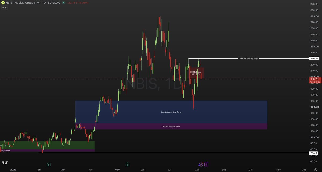Click the Jun label on time axis
Screen dimensions: 322x172
tap(143, 170)
